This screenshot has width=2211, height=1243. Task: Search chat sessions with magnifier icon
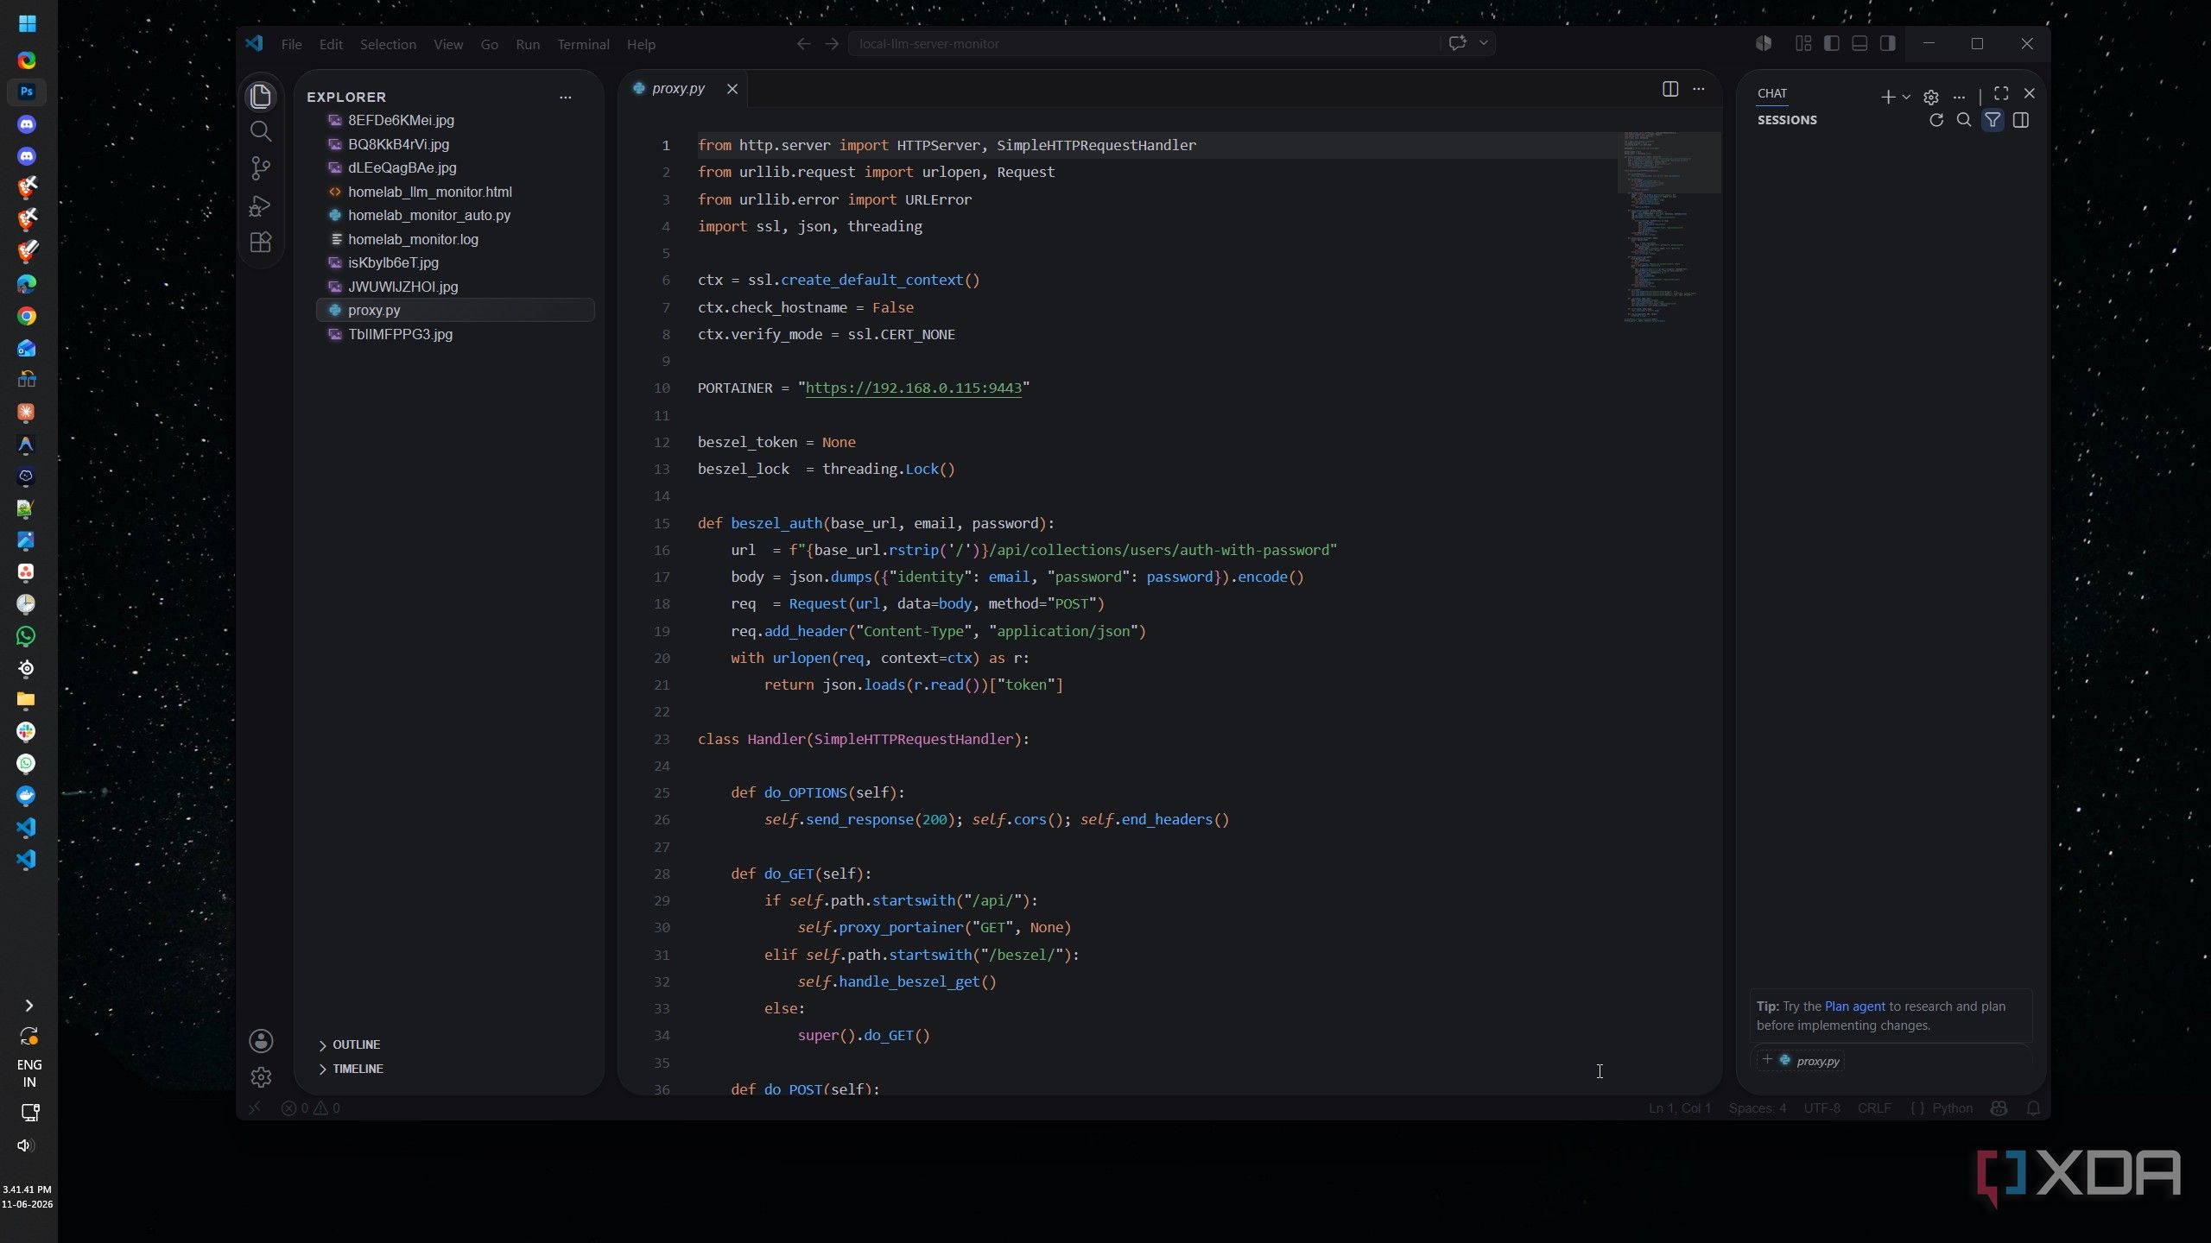click(x=1964, y=120)
